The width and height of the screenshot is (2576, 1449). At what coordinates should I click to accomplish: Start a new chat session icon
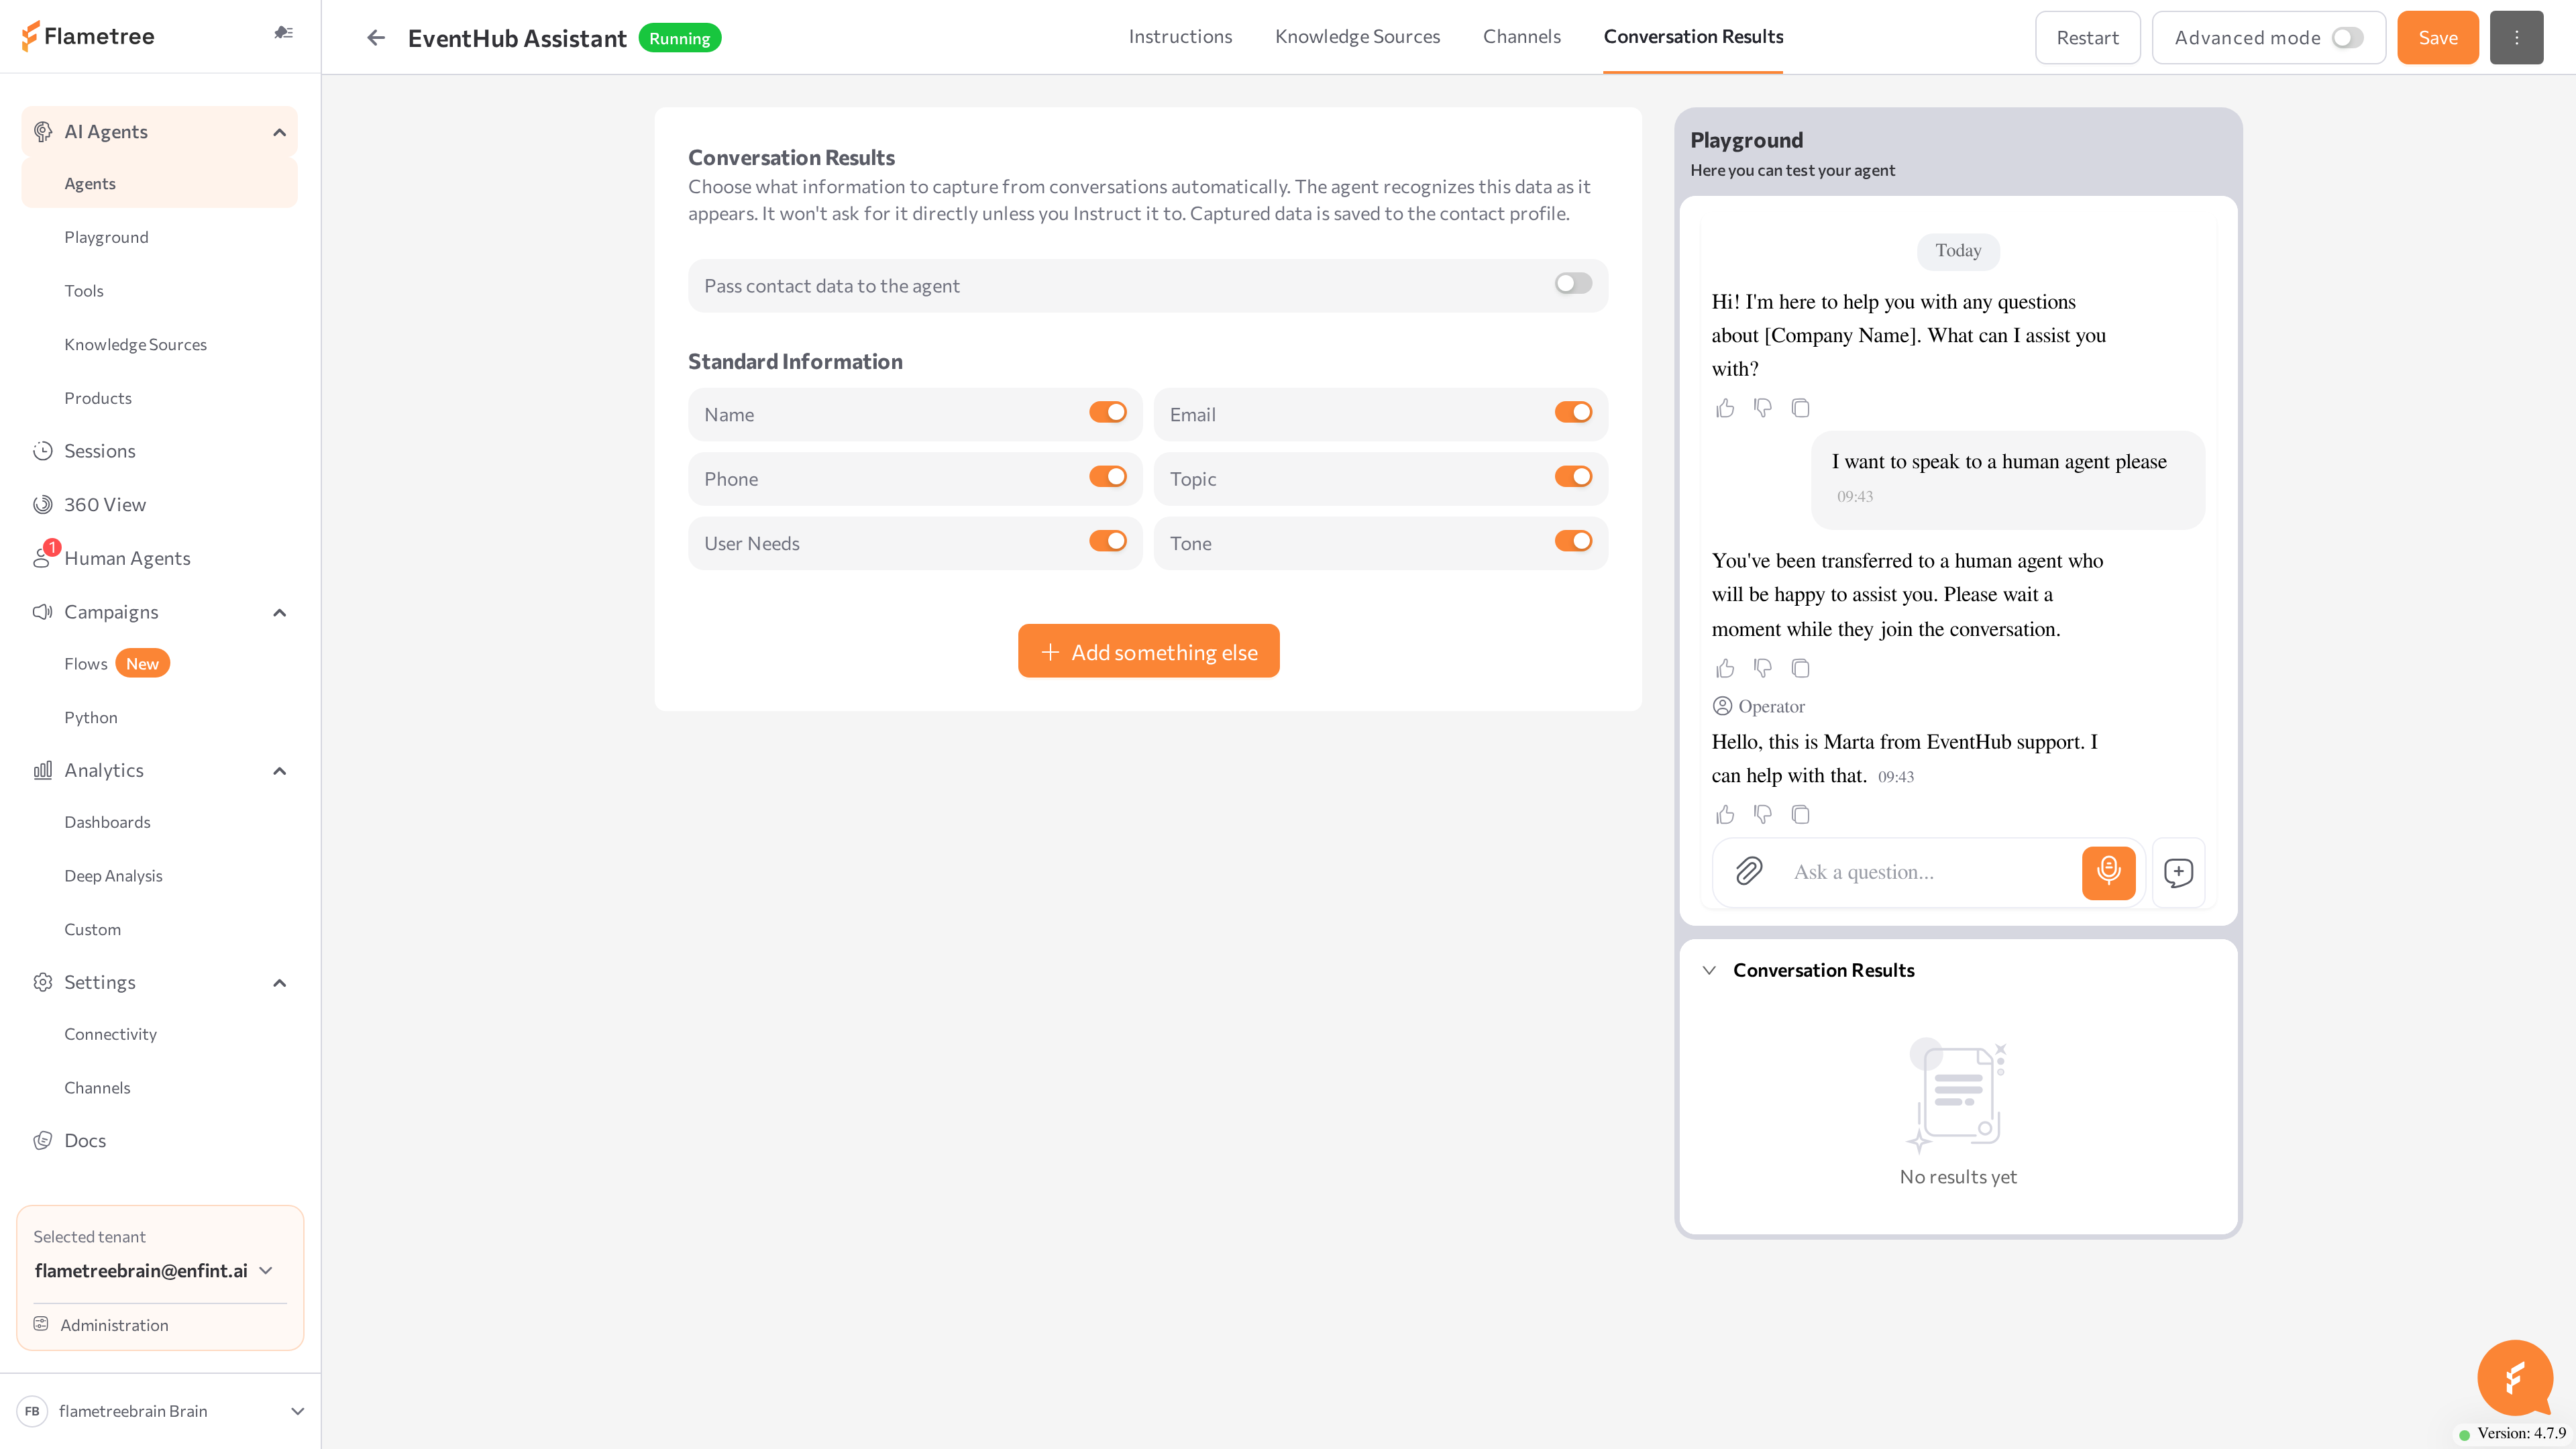click(x=2178, y=873)
